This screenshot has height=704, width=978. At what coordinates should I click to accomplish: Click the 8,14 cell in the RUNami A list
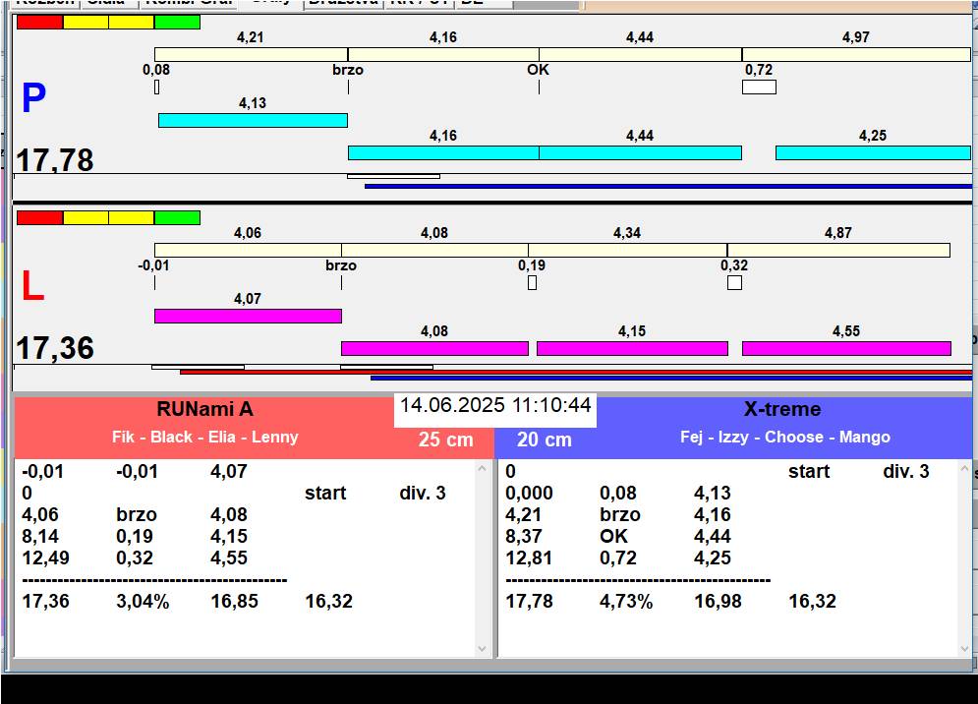(x=40, y=536)
